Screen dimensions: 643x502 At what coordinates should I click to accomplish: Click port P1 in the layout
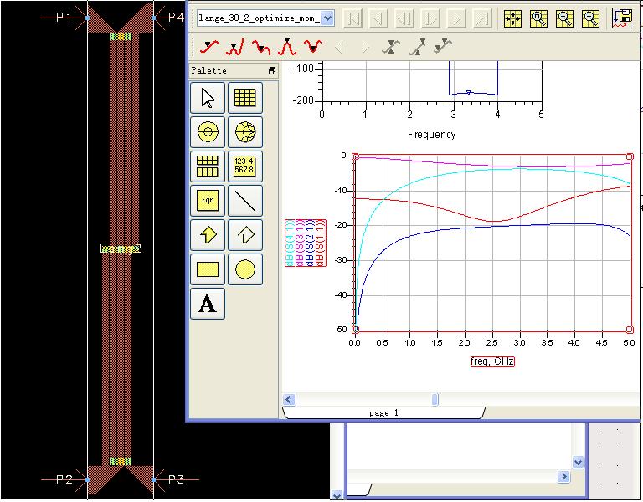point(63,18)
